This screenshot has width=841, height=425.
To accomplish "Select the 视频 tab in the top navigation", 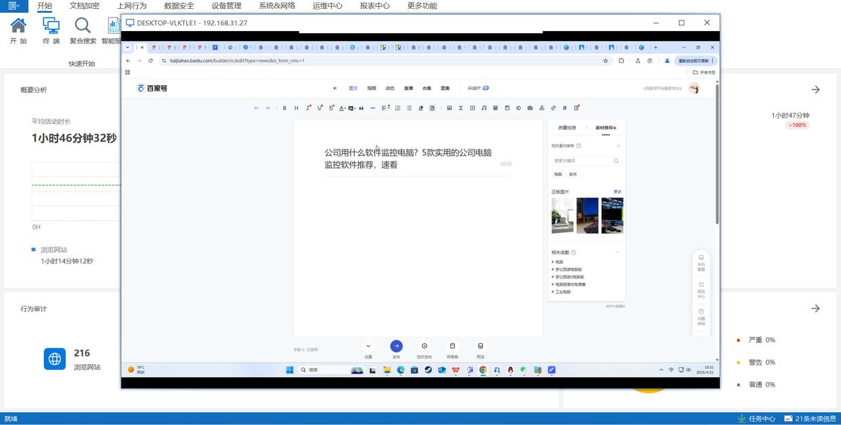I will click(372, 89).
